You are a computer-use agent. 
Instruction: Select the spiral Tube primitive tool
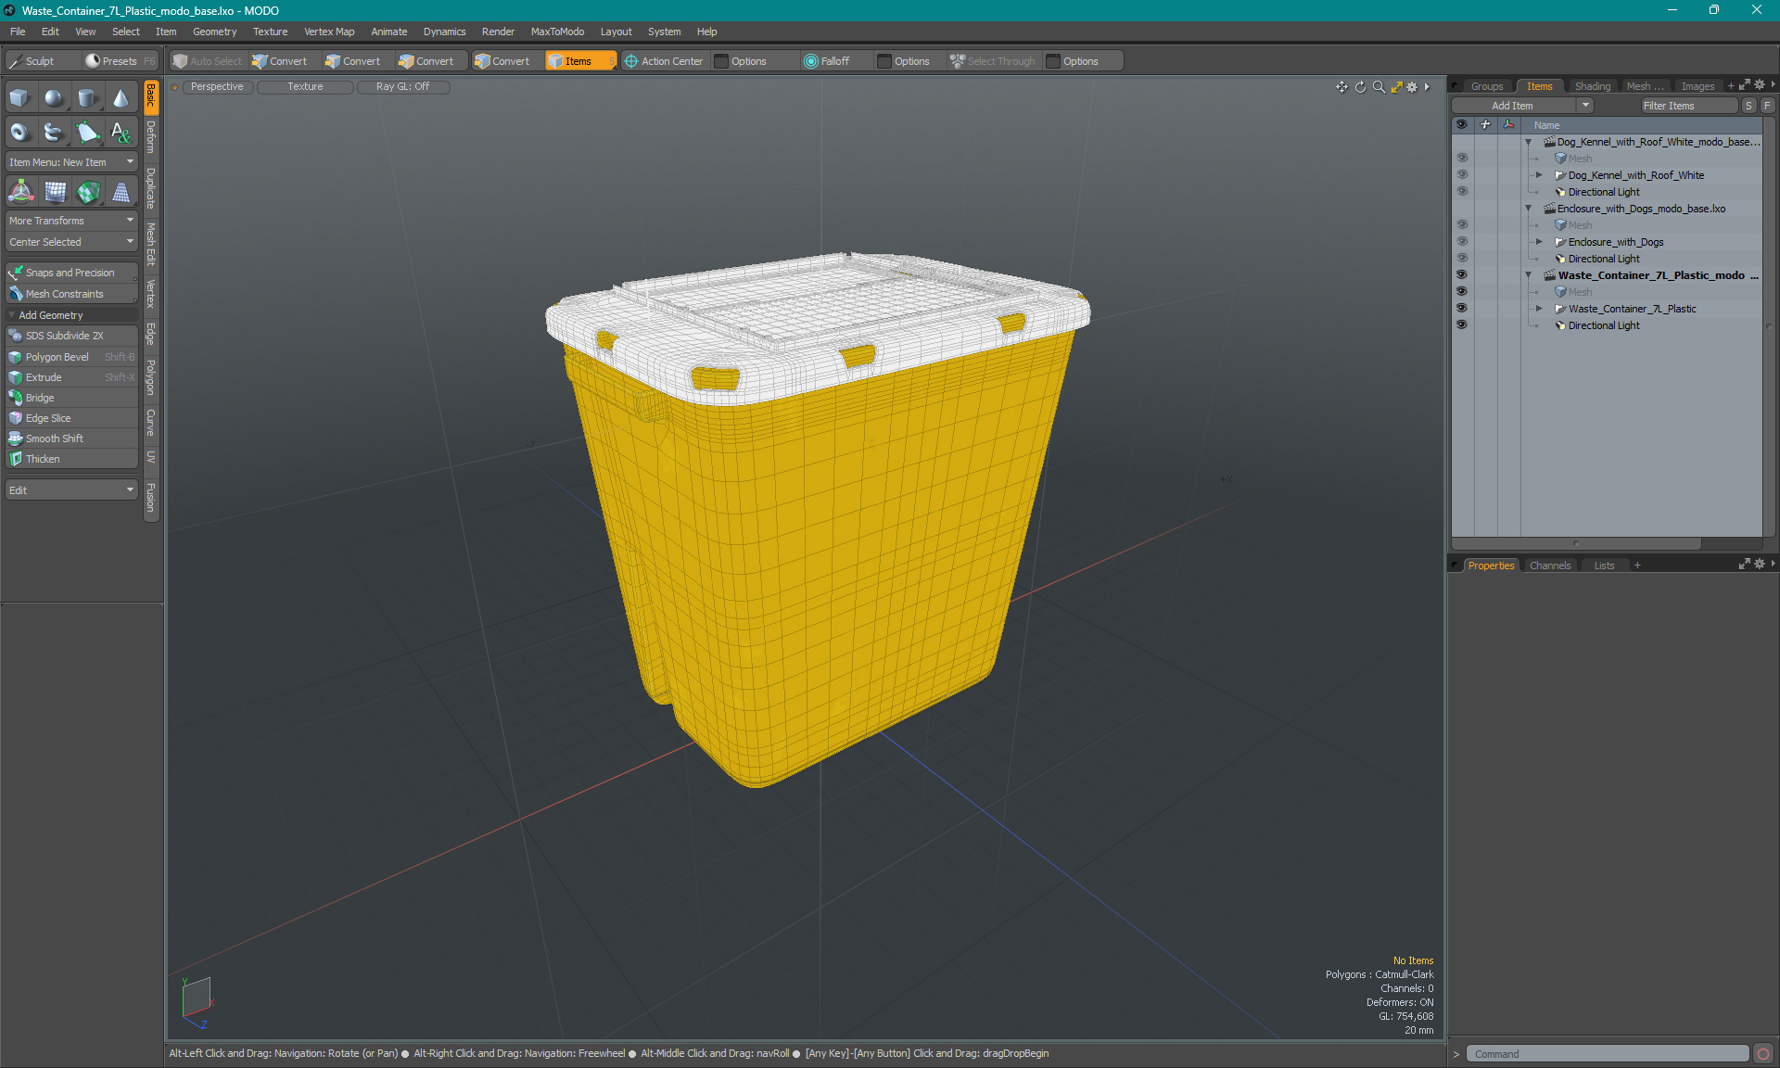pos(54,133)
